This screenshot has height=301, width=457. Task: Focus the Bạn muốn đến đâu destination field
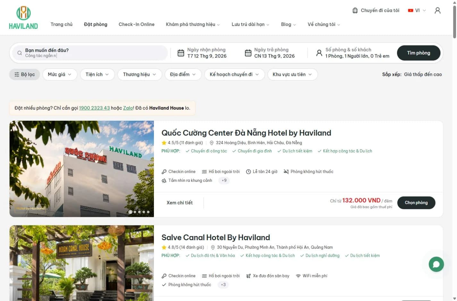coord(90,53)
